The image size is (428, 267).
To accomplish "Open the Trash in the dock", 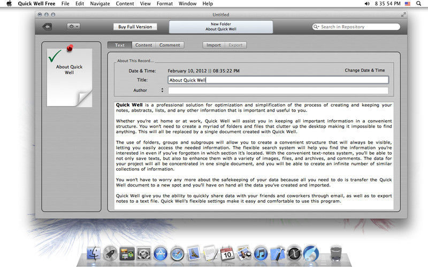I will pyautogui.click(x=336, y=253).
